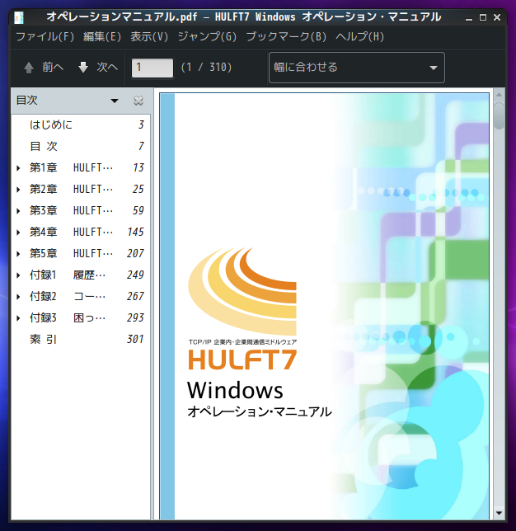Select 目 次 entry on page 7
516x531 pixels.
pos(81,146)
